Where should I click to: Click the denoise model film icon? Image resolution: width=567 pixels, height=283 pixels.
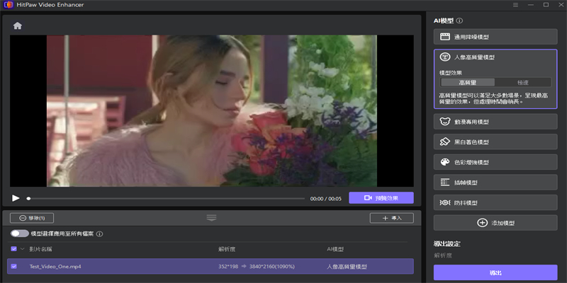click(x=445, y=37)
